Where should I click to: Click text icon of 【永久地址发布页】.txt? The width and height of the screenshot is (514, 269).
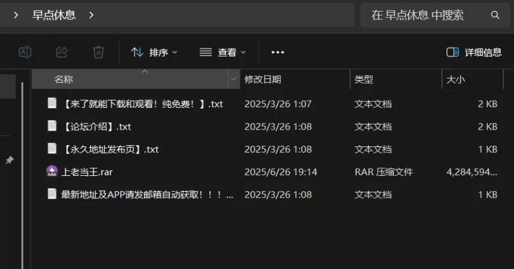pyautogui.click(x=52, y=148)
